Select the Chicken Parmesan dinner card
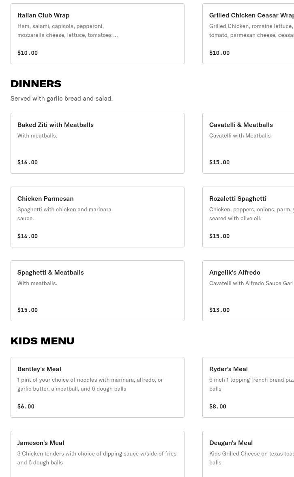This screenshot has width=294, height=477. (97, 217)
